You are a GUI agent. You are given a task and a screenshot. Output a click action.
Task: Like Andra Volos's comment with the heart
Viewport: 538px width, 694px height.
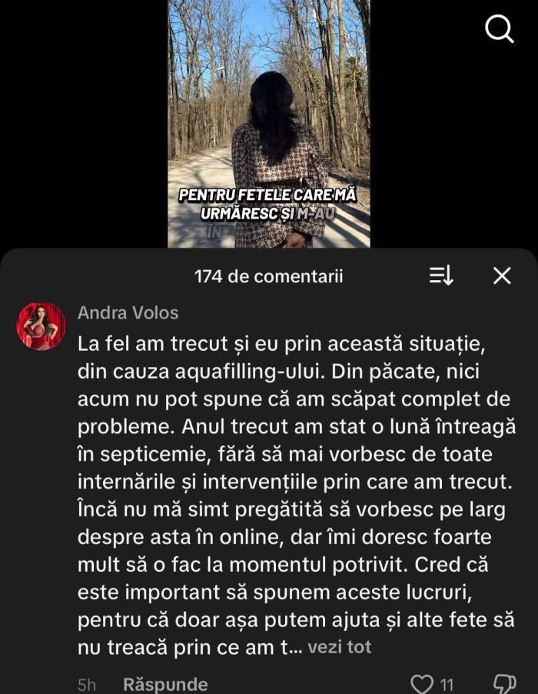click(x=422, y=684)
